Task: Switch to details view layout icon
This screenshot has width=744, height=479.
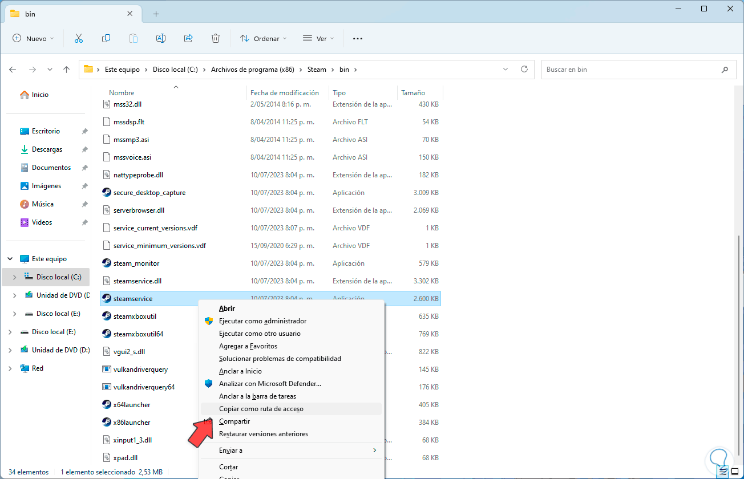Action: point(723,472)
